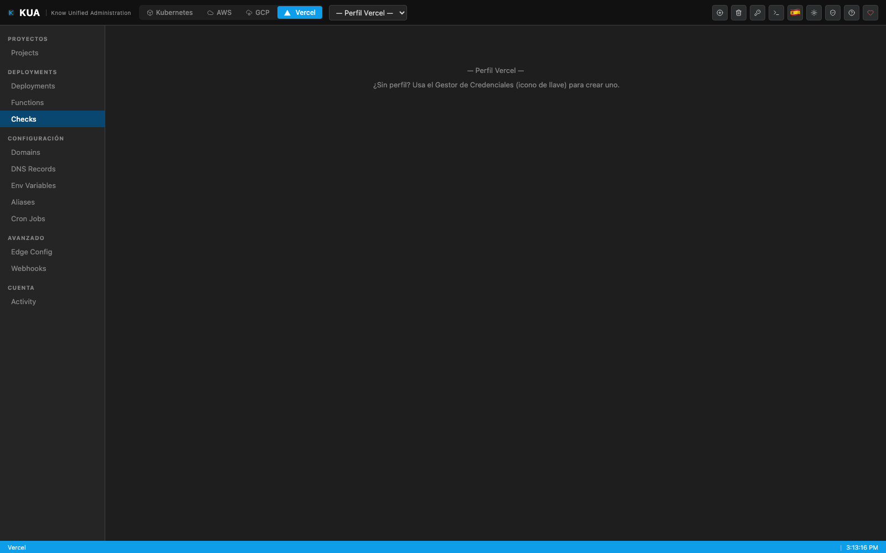Open Edge Config in the sidebar
Screen dimensions: 886x553
[x=52, y=252]
